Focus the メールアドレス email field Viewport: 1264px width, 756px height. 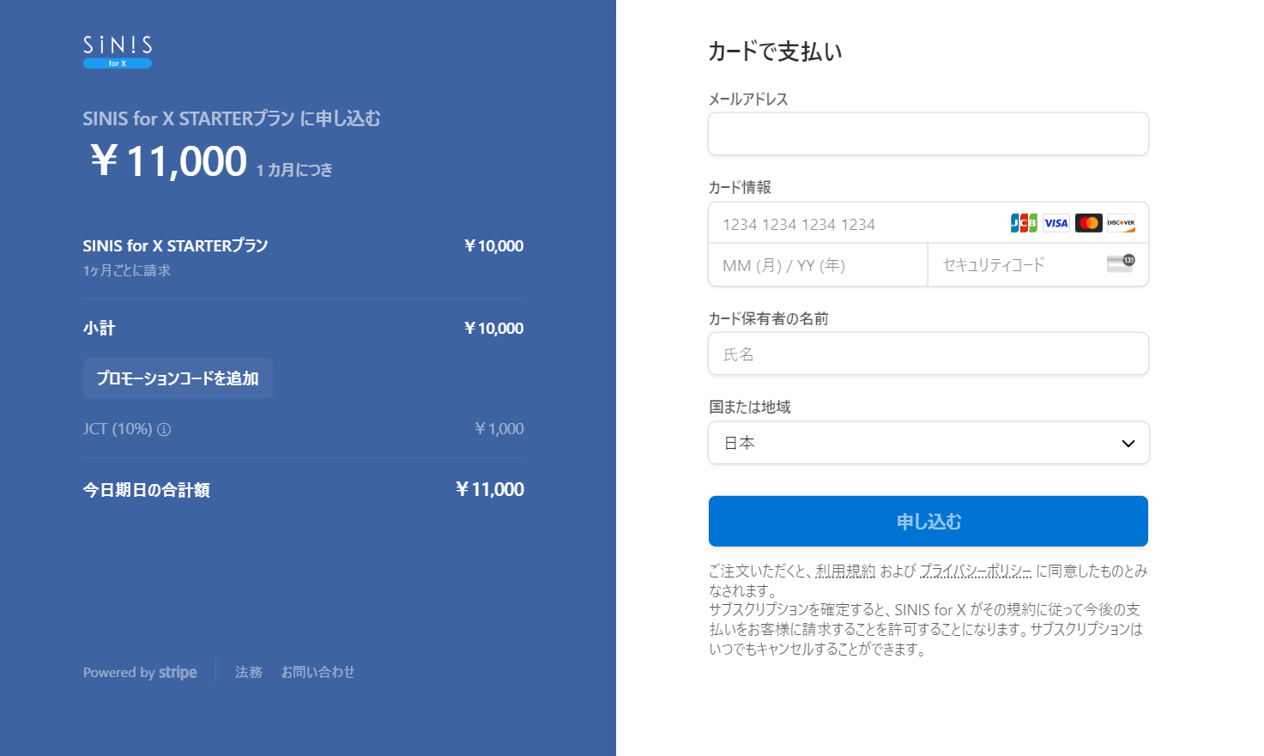pos(928,134)
